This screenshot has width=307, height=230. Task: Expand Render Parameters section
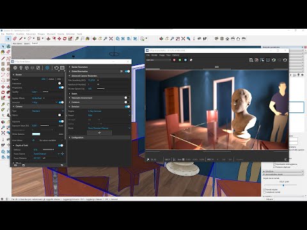pyautogui.click(x=70, y=67)
